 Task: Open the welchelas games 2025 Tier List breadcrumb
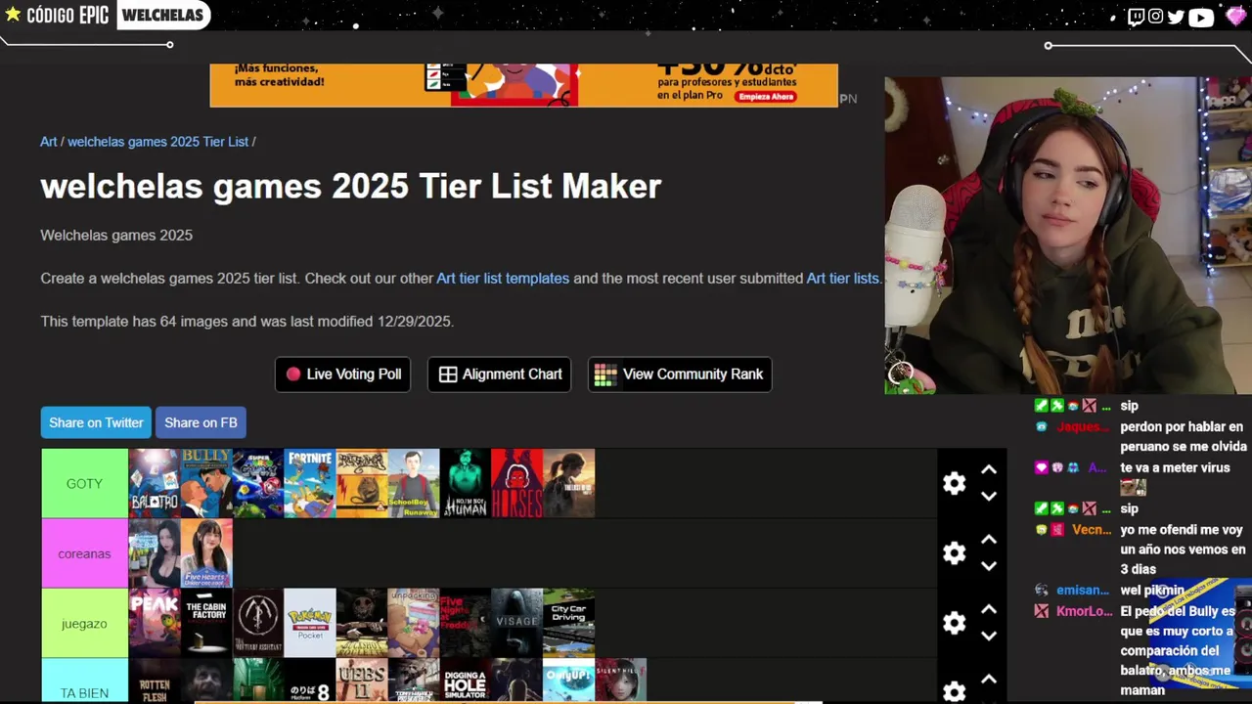tap(158, 142)
